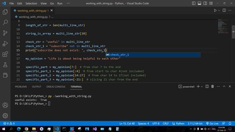Image resolution: width=235 pixels, height=132 pixels.
Task: Open Google Chrome from taskbar
Action: click(26, 129)
